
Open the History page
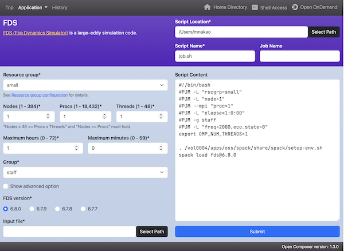(60, 7)
